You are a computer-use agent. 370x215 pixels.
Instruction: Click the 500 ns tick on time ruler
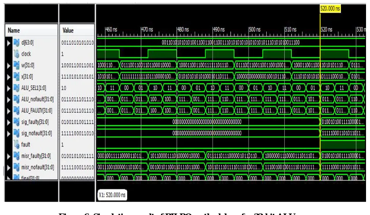coord(254,30)
